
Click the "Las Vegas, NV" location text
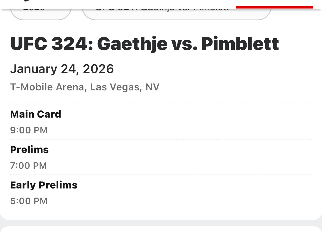pos(125,87)
